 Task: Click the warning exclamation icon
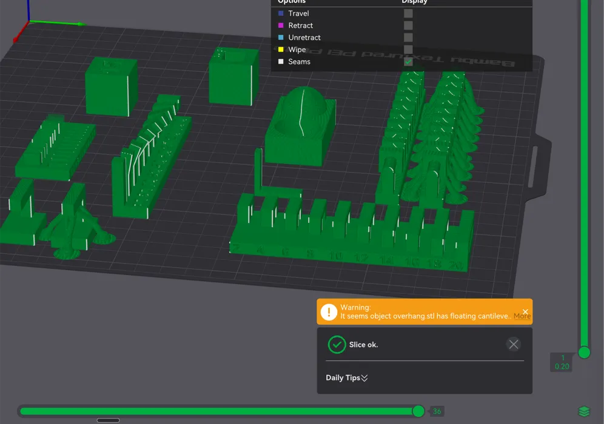(328, 312)
